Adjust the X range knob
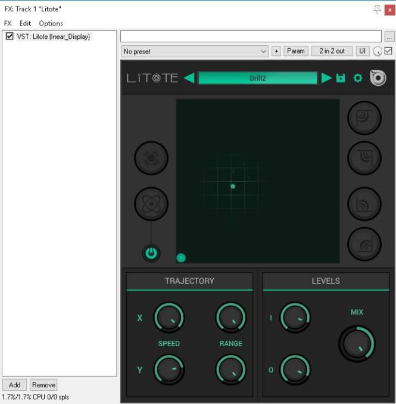Image resolution: width=396 pixels, height=404 pixels. pyautogui.click(x=230, y=318)
